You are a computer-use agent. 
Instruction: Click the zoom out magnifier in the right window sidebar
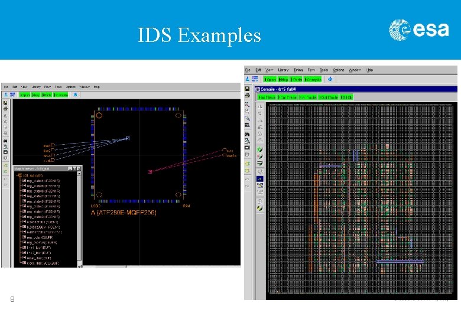(247, 111)
